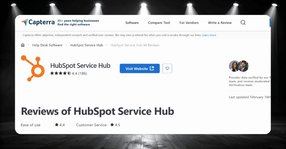
Task: Click the star rating icons for HubSpot
Action: pyautogui.click(x=61, y=73)
